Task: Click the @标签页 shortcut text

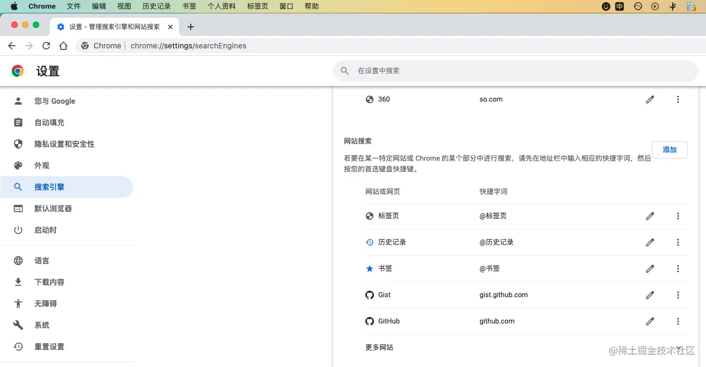Action: click(493, 216)
